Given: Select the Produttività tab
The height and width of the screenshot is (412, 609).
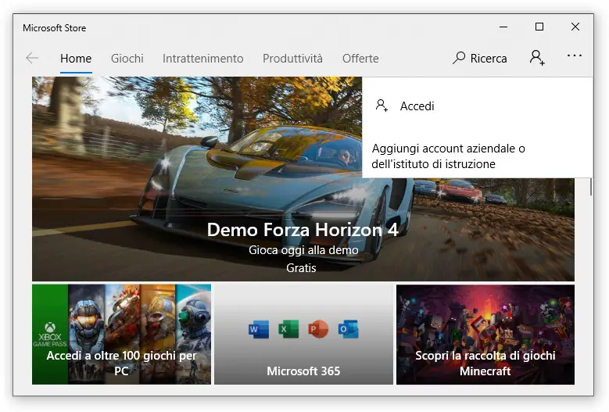Looking at the screenshot, I should click(292, 58).
